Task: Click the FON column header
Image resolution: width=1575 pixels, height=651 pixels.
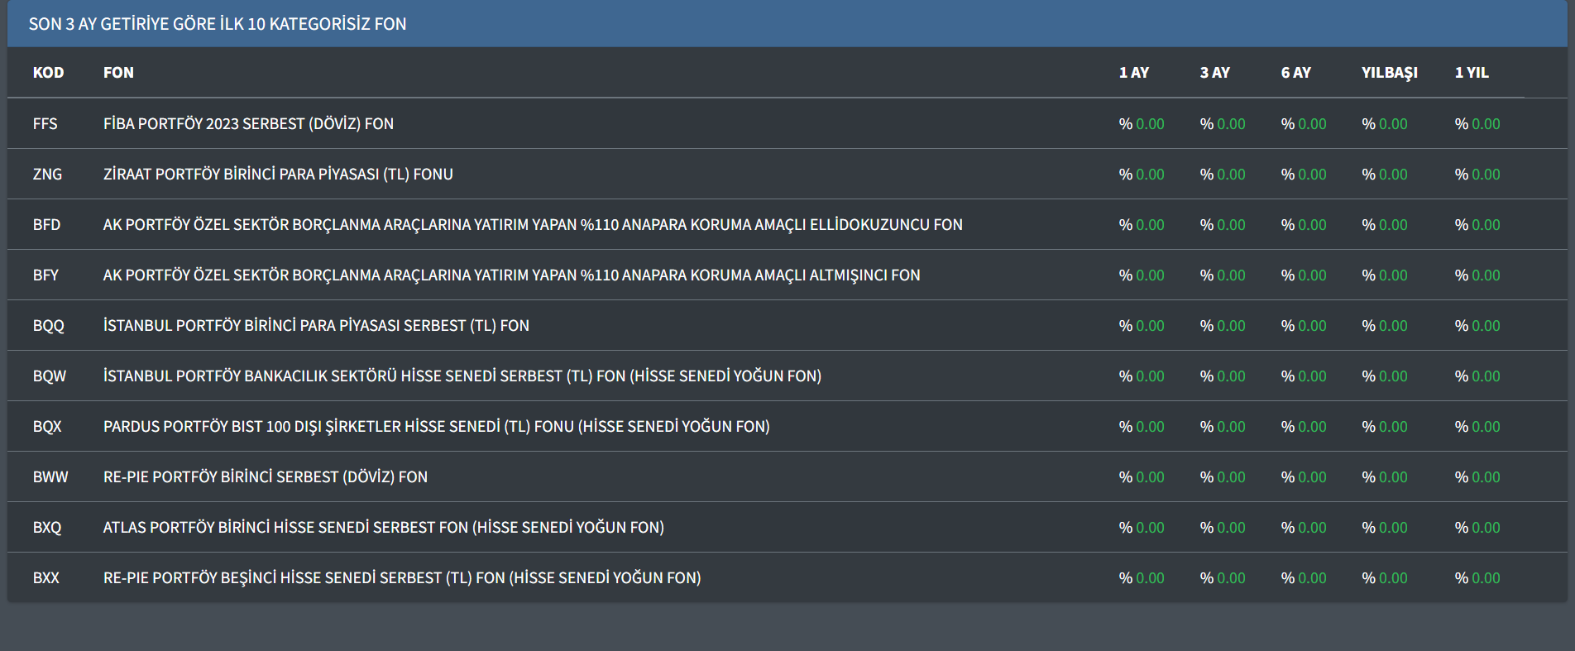Action: click(x=118, y=73)
